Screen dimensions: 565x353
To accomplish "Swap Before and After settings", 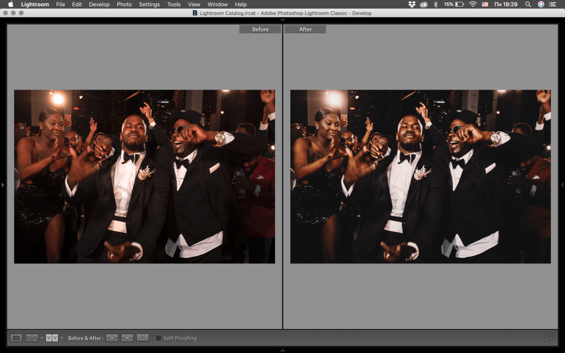I will pyautogui.click(x=143, y=338).
